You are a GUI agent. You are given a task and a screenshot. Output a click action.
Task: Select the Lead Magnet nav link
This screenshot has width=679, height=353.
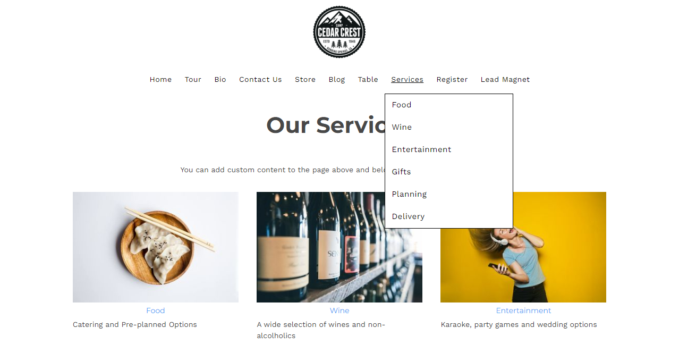pyautogui.click(x=505, y=80)
